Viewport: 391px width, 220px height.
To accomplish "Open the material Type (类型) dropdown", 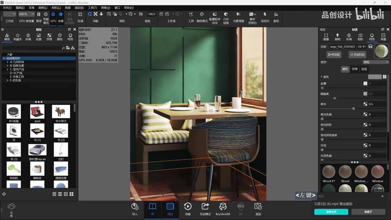I will tap(375, 62).
